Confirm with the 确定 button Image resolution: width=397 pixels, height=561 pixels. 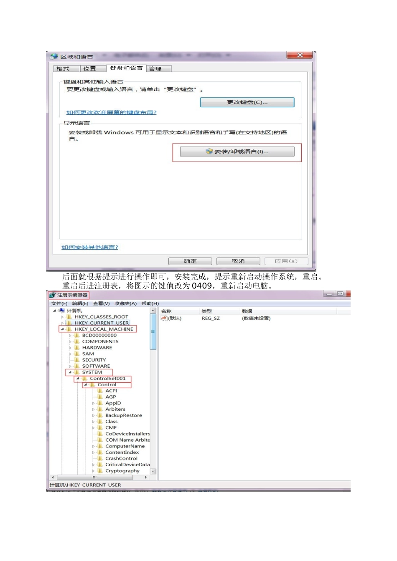(x=190, y=261)
